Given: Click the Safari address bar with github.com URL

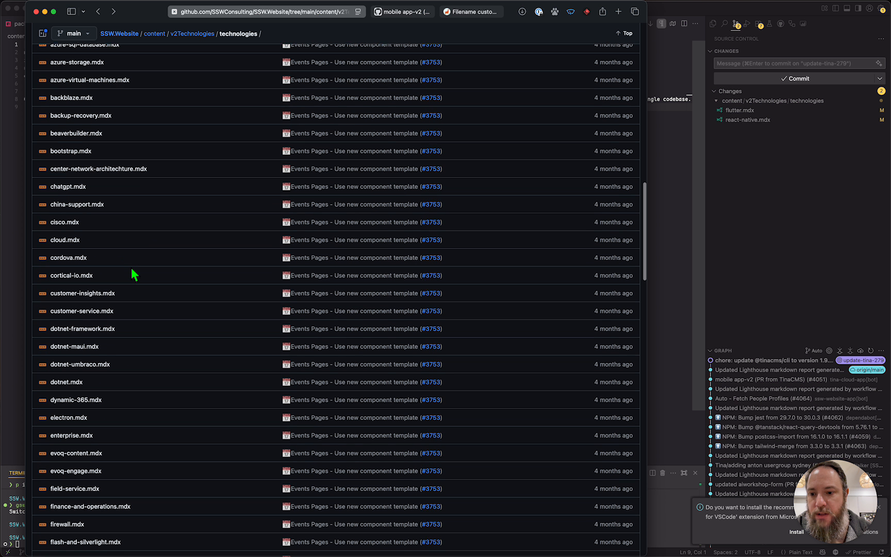Looking at the screenshot, I should click(x=267, y=11).
